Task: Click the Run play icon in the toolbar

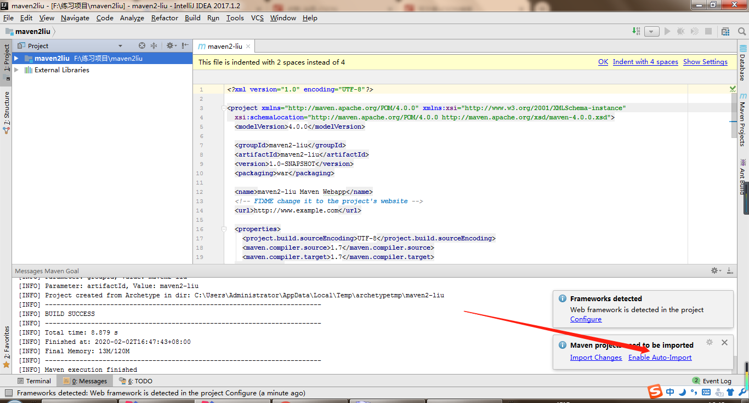Action: (x=667, y=32)
